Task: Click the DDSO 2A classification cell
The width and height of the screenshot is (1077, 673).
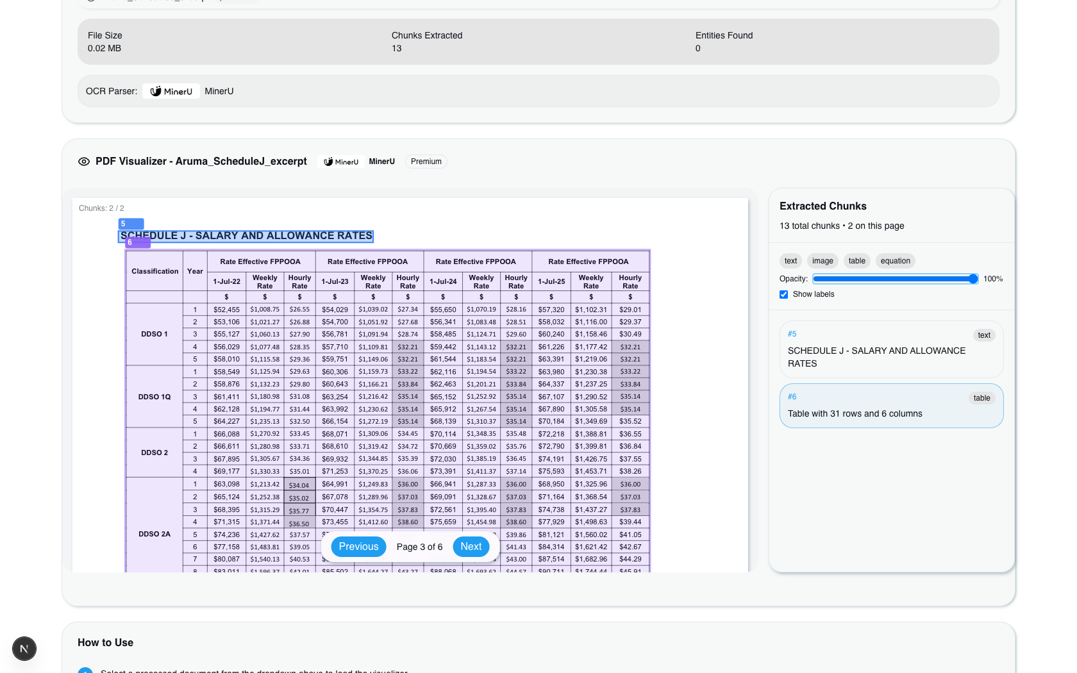Action: [x=154, y=534]
